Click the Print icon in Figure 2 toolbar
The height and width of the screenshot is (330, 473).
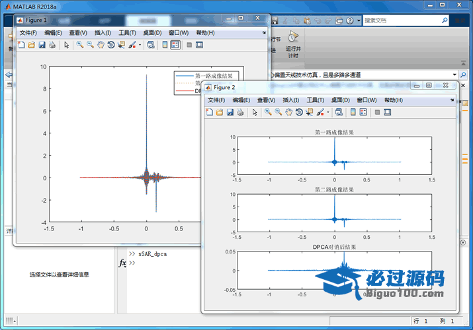pos(240,112)
